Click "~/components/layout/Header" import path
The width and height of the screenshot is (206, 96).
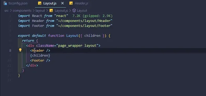(84, 21)
